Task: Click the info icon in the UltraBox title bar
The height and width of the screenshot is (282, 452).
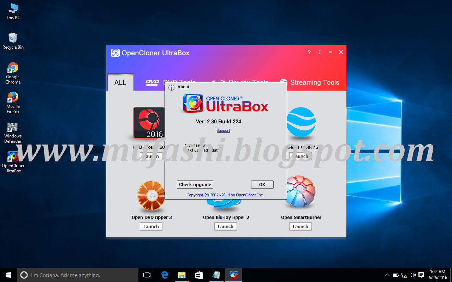Action: 320,52
